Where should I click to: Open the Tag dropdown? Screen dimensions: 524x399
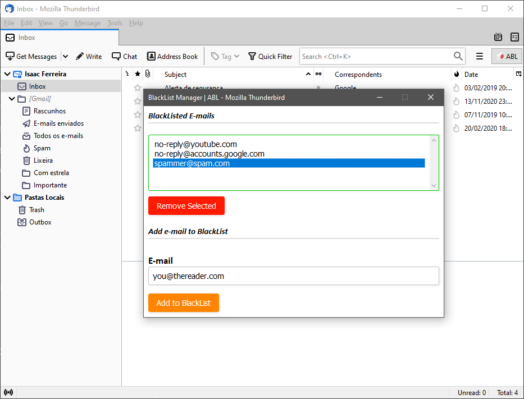225,57
